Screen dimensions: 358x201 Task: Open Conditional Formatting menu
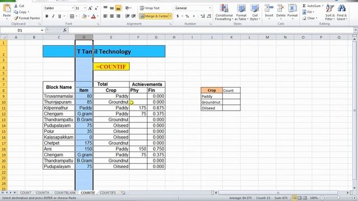(x=224, y=12)
